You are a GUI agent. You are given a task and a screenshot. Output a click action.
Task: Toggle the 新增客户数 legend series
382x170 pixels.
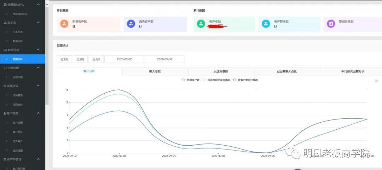[x=191, y=80]
